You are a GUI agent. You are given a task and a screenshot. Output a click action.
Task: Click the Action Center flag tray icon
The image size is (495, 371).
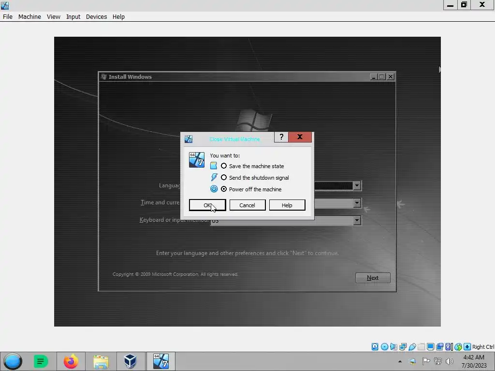426,361
